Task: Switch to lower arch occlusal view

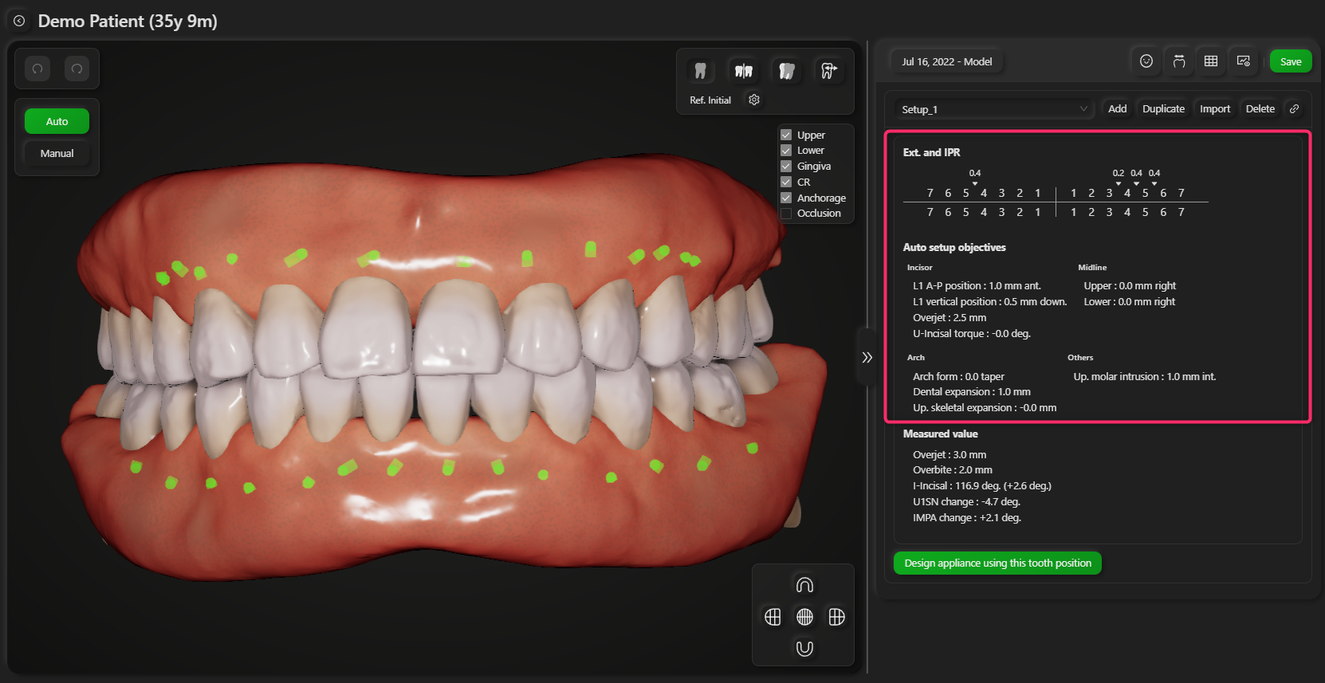Action: 804,649
